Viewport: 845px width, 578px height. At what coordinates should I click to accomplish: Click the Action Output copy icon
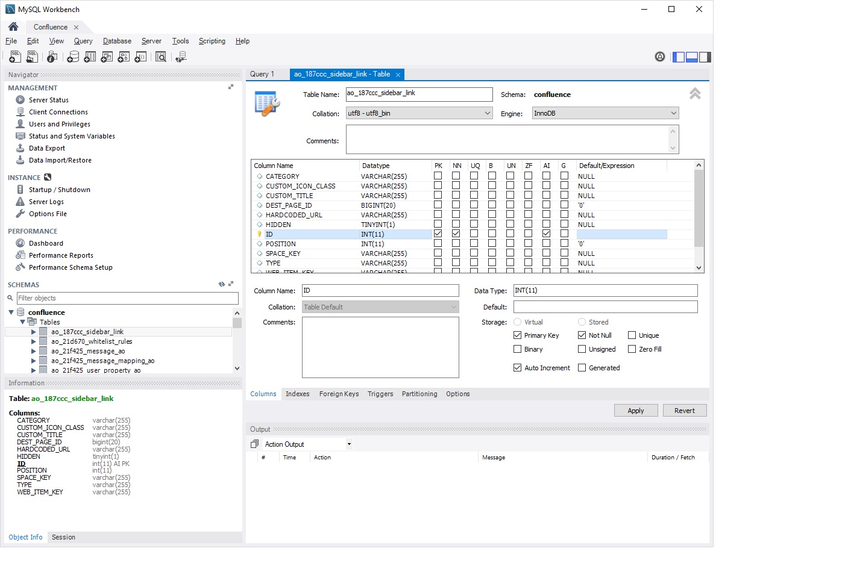pyautogui.click(x=254, y=444)
